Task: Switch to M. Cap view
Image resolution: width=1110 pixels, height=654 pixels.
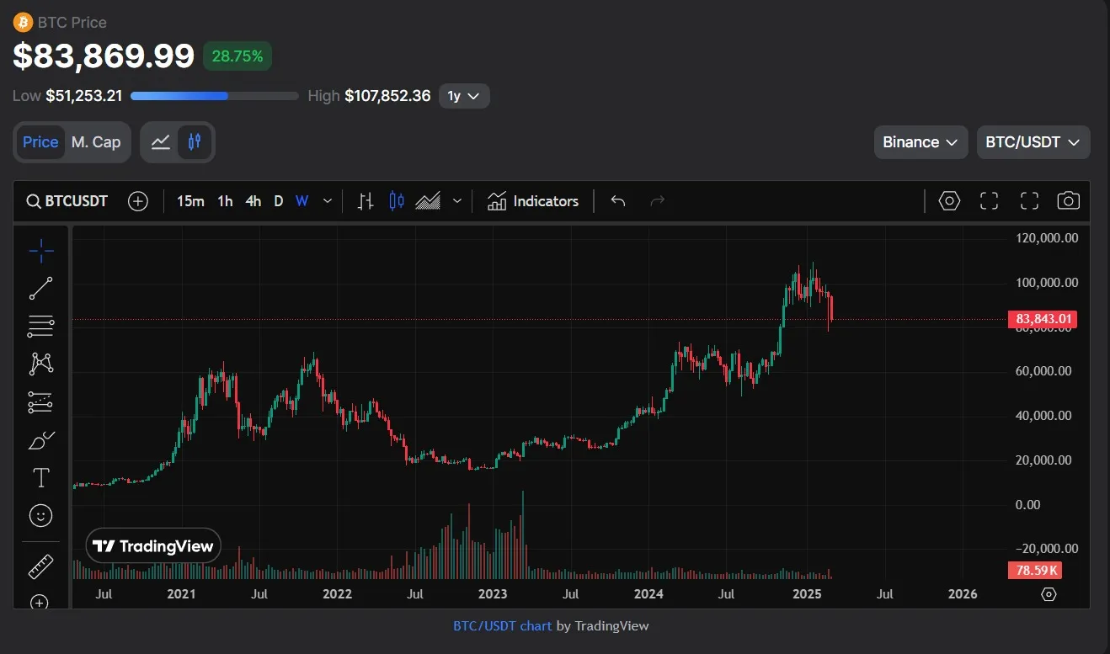Action: 96,142
